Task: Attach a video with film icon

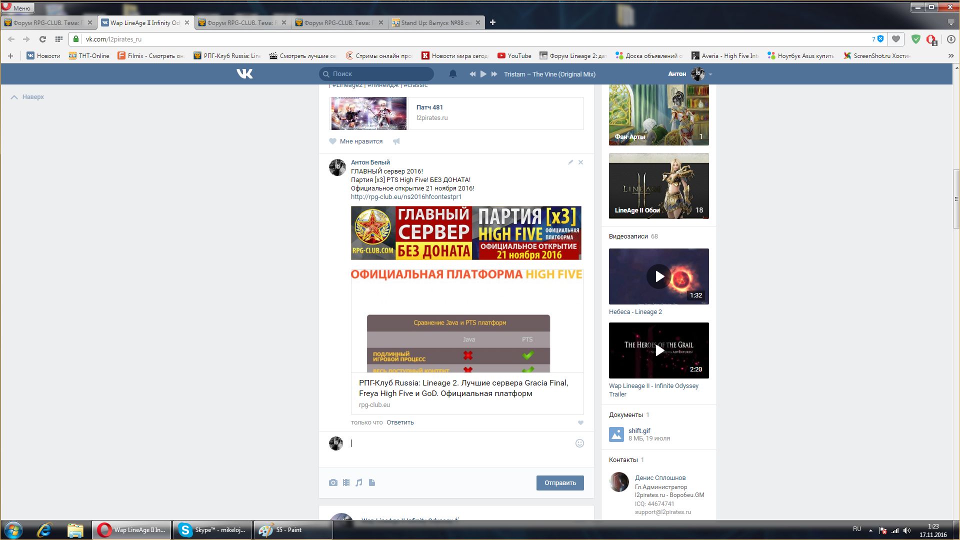Action: 346,482
